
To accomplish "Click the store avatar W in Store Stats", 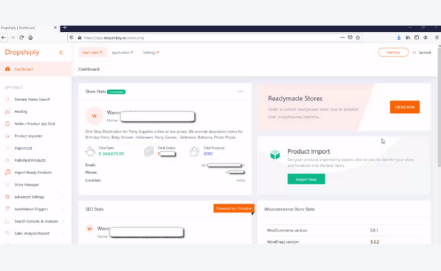I will click(94, 115).
